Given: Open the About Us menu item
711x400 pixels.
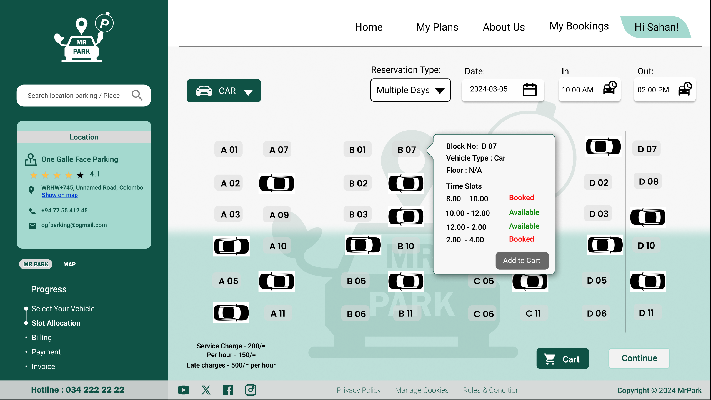Looking at the screenshot, I should coord(504,27).
